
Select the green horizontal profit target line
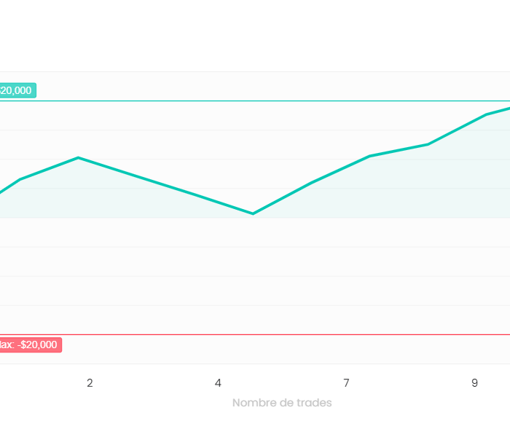(x=255, y=101)
